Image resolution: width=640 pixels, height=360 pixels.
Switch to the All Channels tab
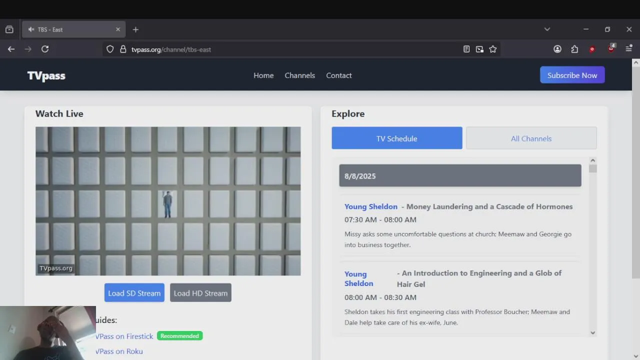[x=531, y=138]
